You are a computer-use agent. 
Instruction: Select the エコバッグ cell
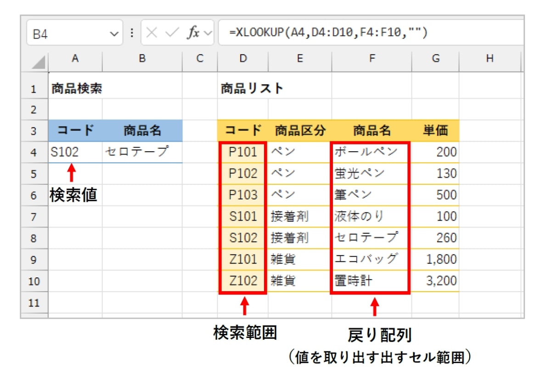coord(371,259)
